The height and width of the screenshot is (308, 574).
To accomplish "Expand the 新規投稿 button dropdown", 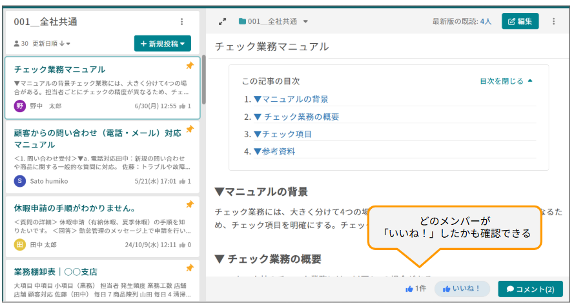I will tap(162, 44).
